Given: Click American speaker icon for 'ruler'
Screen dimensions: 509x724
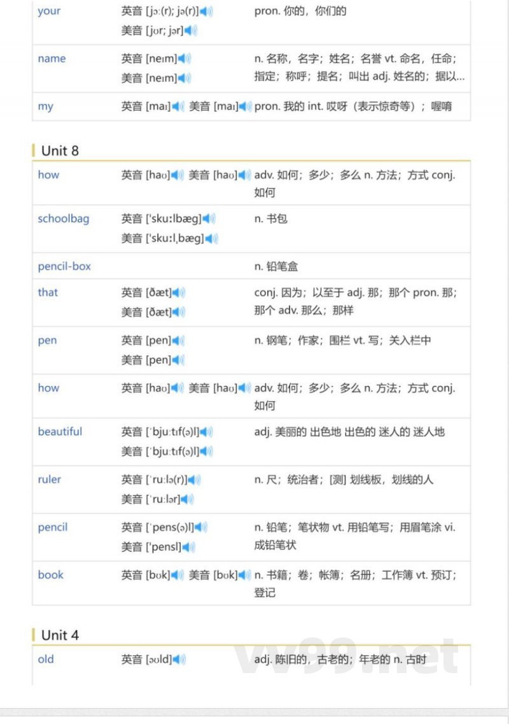Looking at the screenshot, I should click(187, 500).
